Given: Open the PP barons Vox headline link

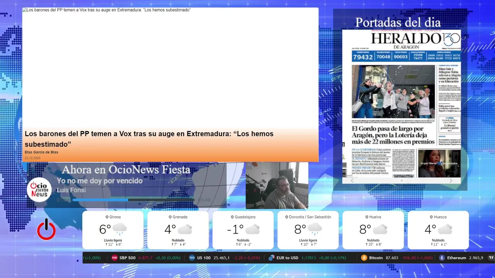Looking at the screenshot, I should pyautogui.click(x=149, y=139).
